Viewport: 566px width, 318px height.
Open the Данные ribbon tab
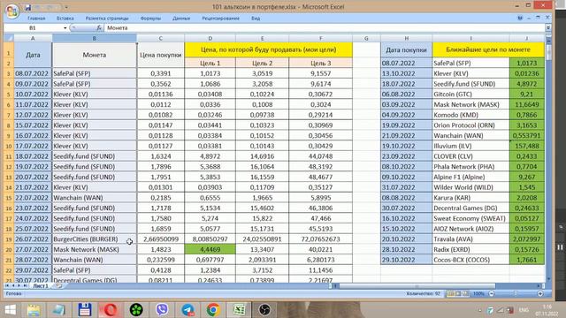coord(181,18)
